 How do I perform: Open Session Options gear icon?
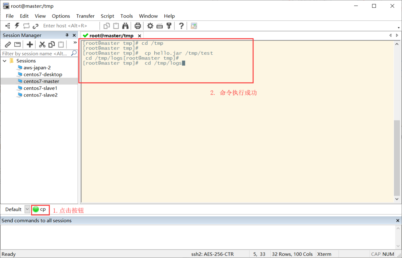(x=150, y=26)
